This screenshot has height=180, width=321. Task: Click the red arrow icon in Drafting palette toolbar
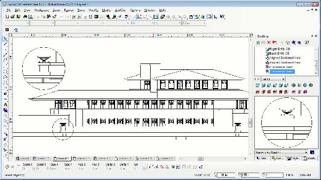275,42
